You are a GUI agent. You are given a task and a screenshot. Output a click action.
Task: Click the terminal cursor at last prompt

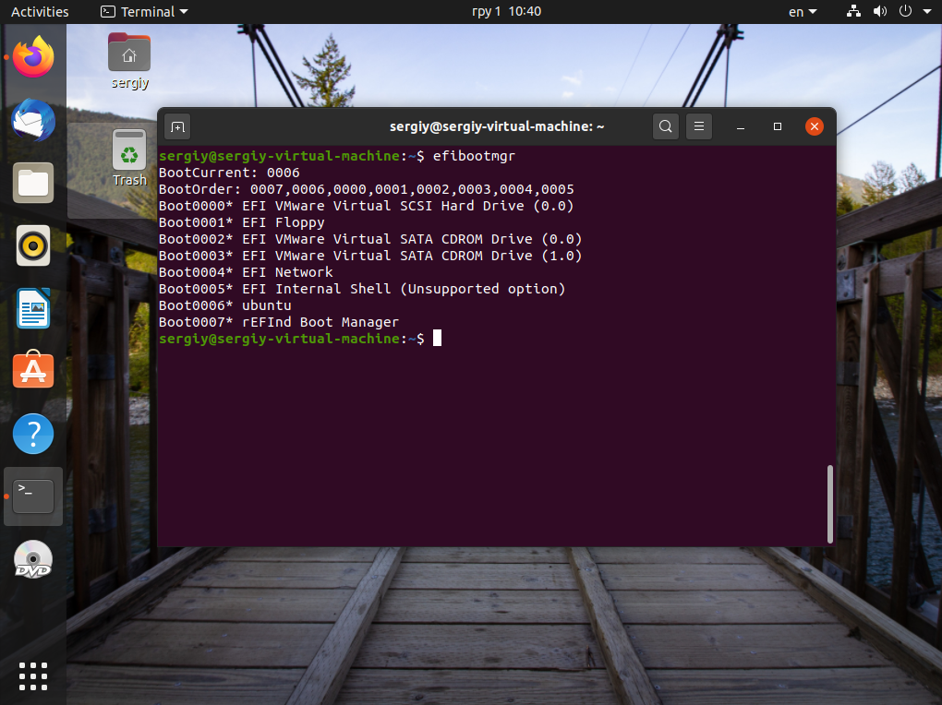tap(438, 338)
